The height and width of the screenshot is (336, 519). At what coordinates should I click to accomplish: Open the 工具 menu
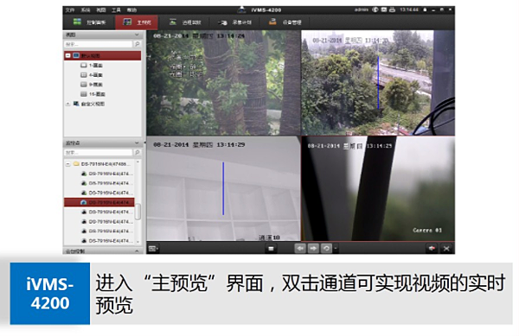click(116, 10)
